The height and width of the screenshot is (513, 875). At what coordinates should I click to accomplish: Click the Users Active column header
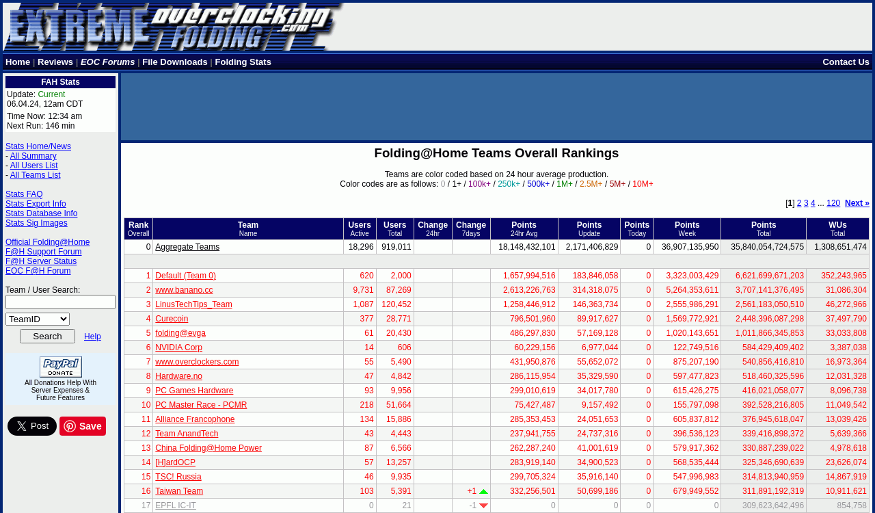360,229
